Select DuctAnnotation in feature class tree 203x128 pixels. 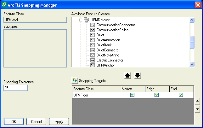tap(108, 40)
